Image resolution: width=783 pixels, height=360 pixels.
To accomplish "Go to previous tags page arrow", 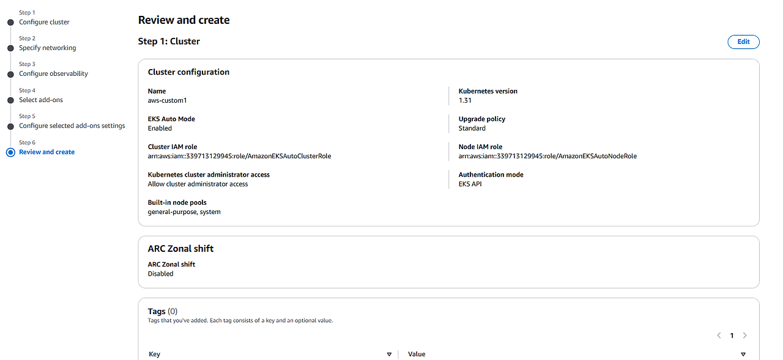I will point(719,336).
